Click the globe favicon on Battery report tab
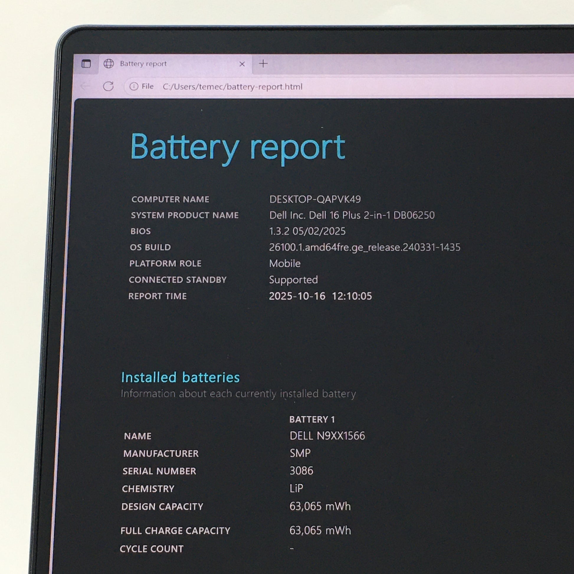 (109, 64)
